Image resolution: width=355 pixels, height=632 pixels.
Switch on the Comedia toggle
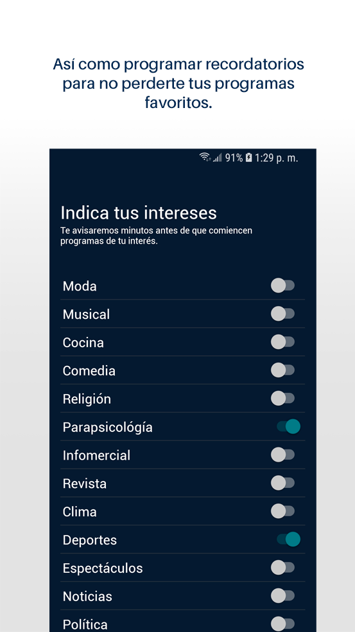pos(282,370)
